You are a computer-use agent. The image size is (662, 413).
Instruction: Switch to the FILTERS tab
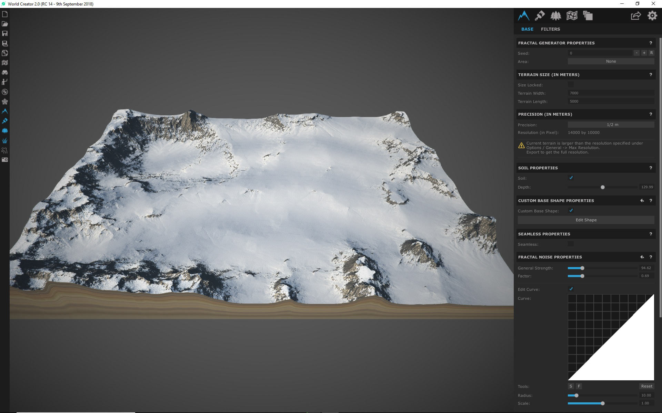[x=550, y=29]
